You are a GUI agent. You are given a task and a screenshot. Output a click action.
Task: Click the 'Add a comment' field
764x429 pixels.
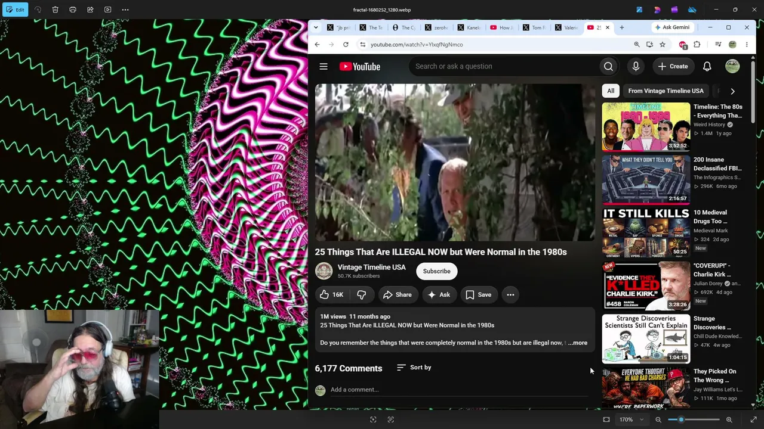click(459, 390)
